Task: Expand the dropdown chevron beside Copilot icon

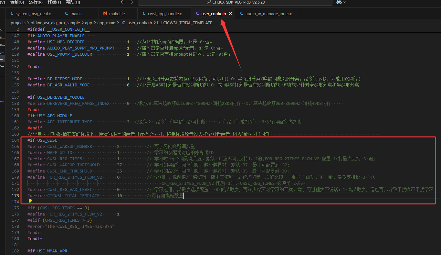Action: tap(344, 2)
